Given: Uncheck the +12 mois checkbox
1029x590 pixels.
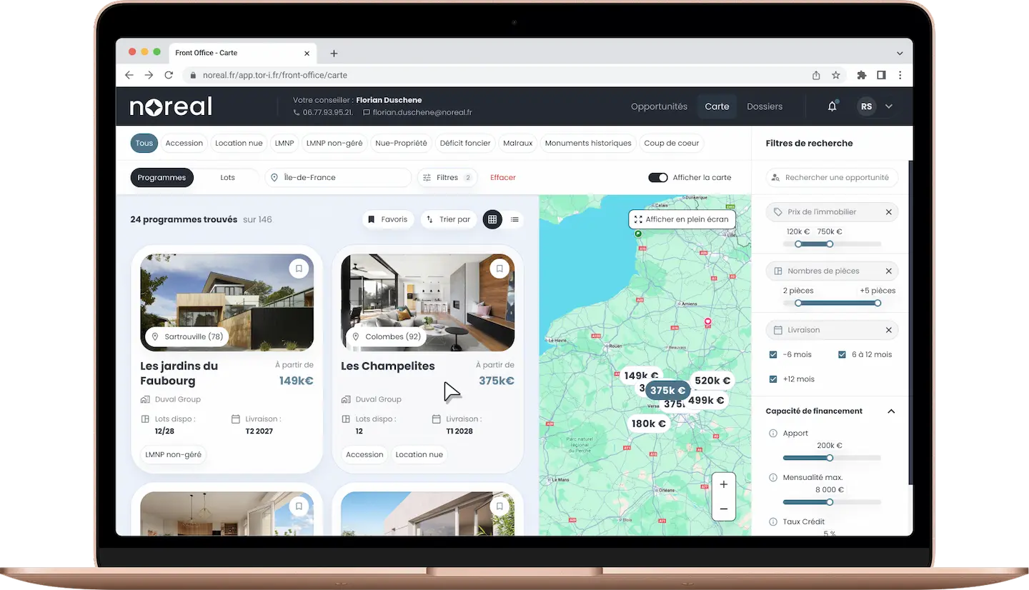Looking at the screenshot, I should point(773,379).
